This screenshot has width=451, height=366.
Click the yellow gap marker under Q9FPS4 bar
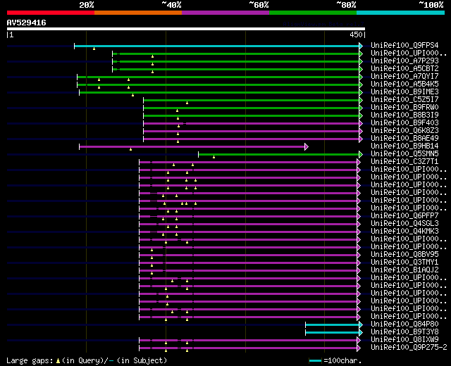tap(94, 49)
